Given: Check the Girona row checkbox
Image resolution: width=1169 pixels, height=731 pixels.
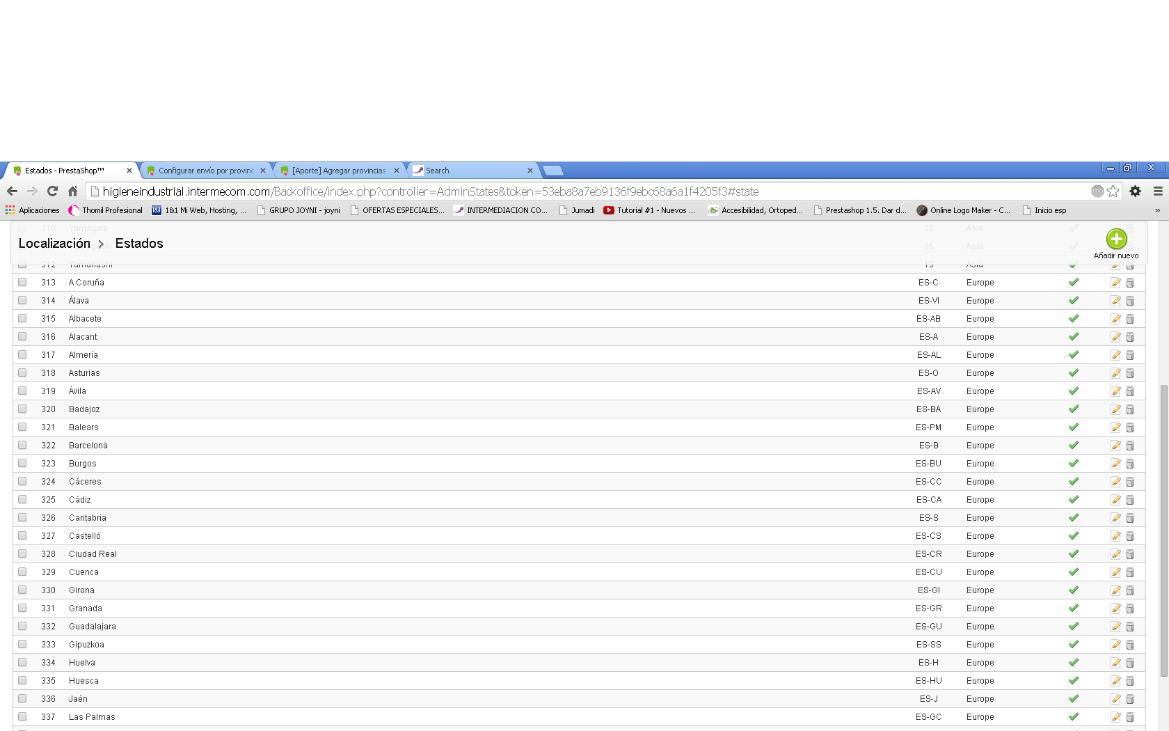Looking at the screenshot, I should point(22,590).
